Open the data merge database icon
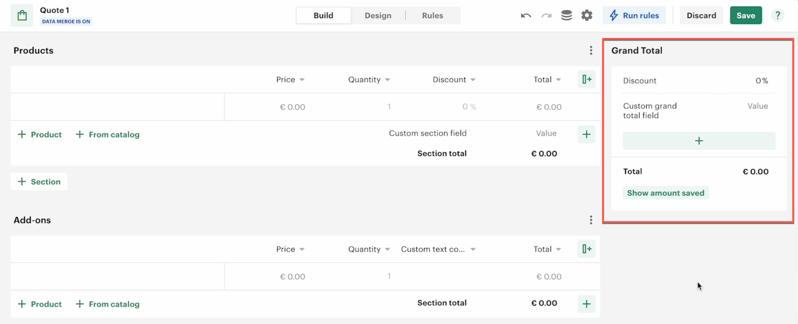This screenshot has width=798, height=324. pos(566,15)
